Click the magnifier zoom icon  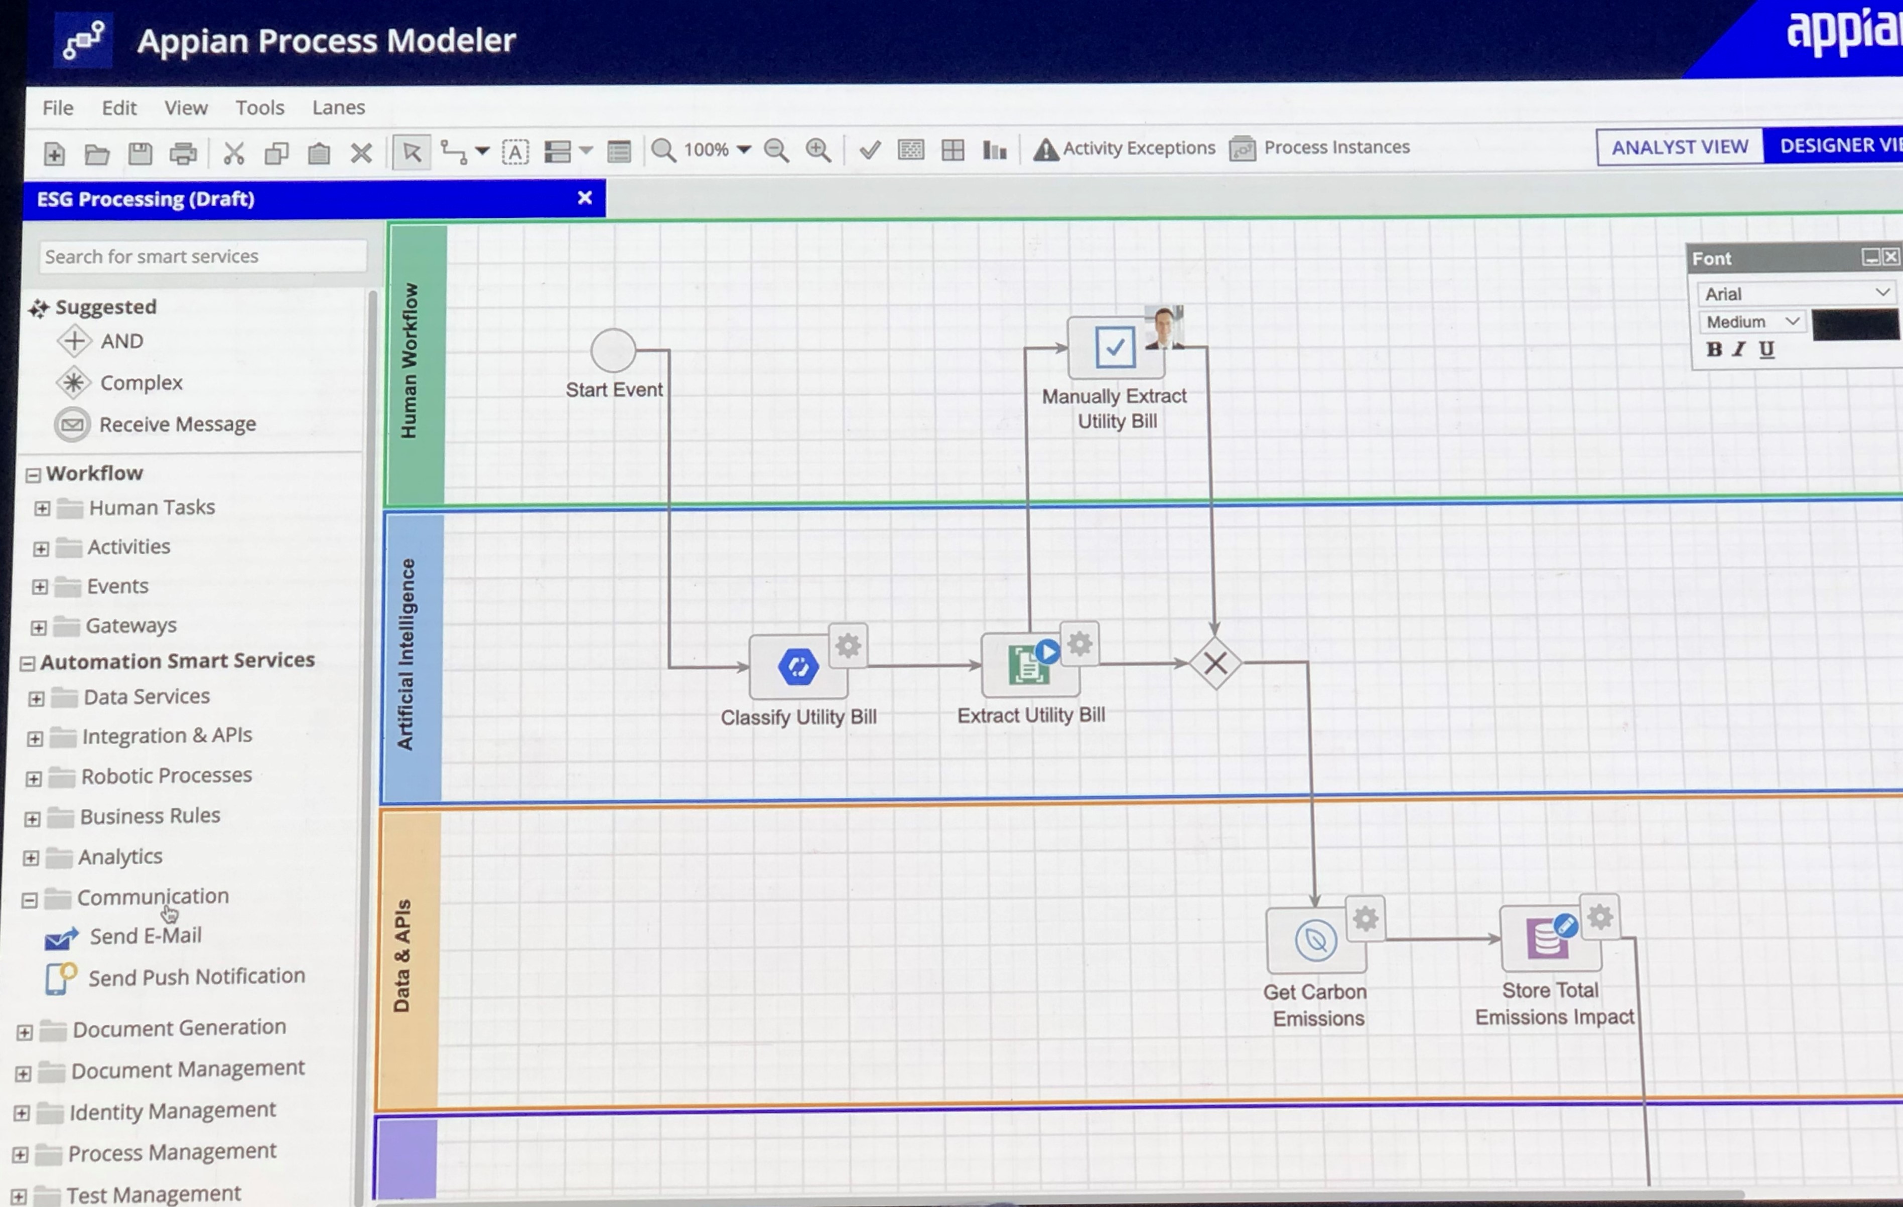pos(663,150)
